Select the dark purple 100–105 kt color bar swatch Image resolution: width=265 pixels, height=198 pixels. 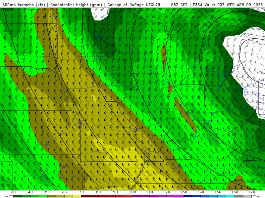(x=137, y=196)
